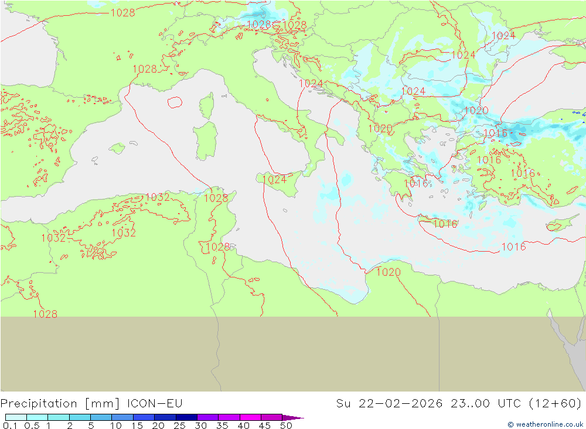Pick the 2–5 mm legend color swatch
The height and width of the screenshot is (429, 586).
(x=80, y=417)
